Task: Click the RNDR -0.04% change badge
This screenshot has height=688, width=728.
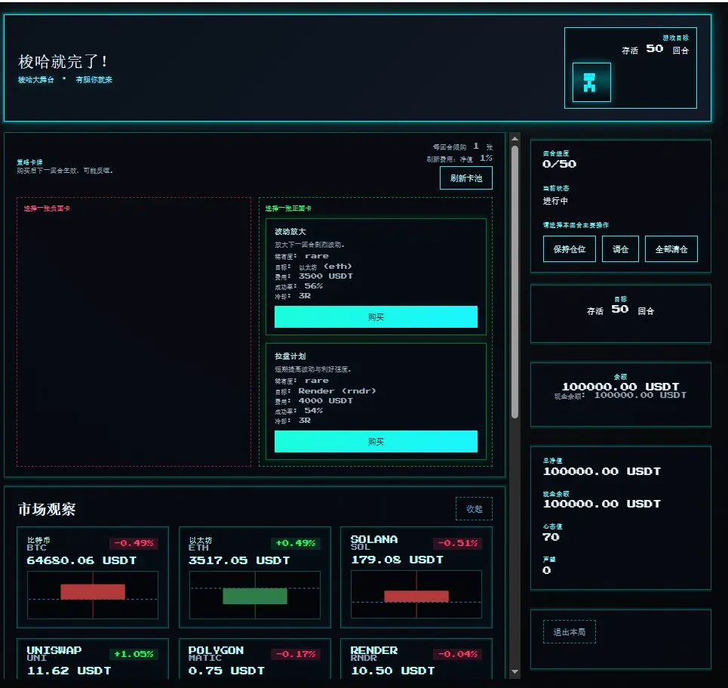Action: [458, 654]
